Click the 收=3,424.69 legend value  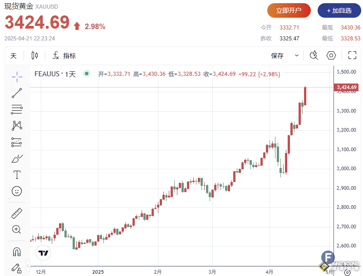click(x=220, y=74)
